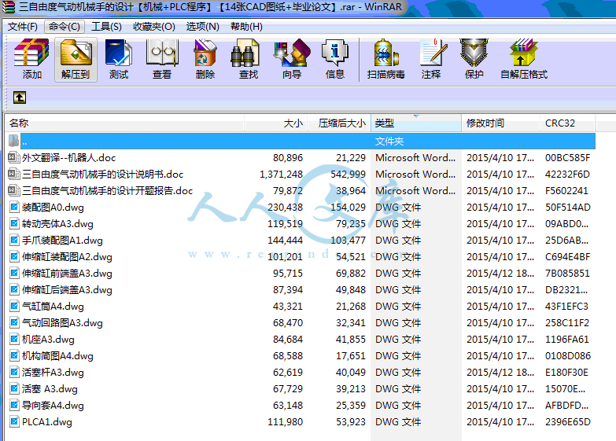The width and height of the screenshot is (616, 441).
Task: Select file 外文翻译--机器人.doc
Action: pyautogui.click(x=68, y=158)
